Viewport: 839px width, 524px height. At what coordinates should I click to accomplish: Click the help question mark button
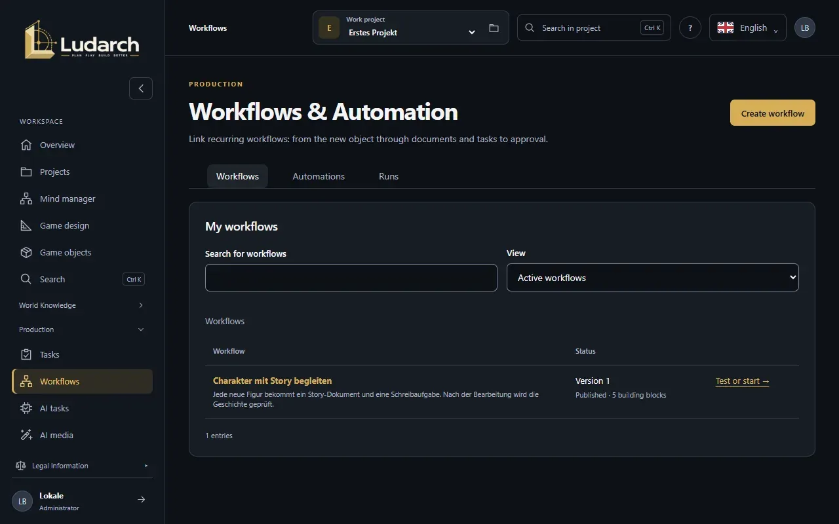[x=690, y=28]
